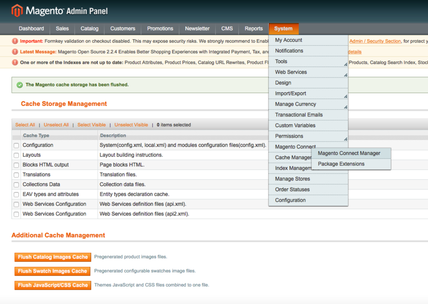Click the Important warning alert icon
The height and width of the screenshot is (304, 428).
pos(15,41)
